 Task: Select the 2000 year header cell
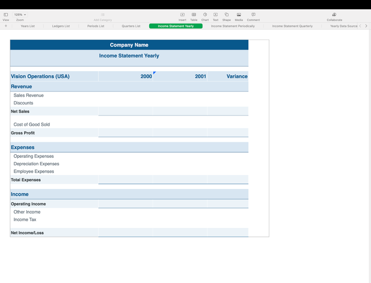click(126, 76)
